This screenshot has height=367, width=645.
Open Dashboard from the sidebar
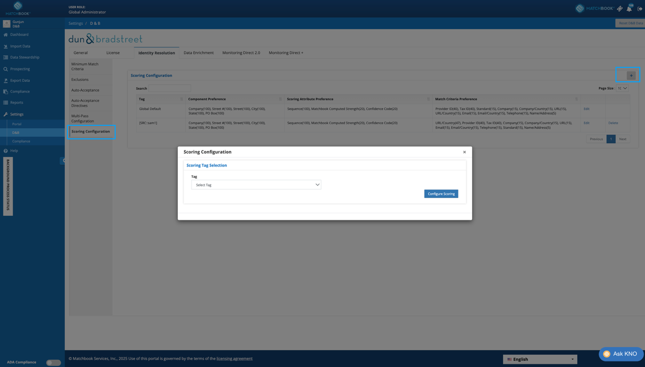pos(19,35)
